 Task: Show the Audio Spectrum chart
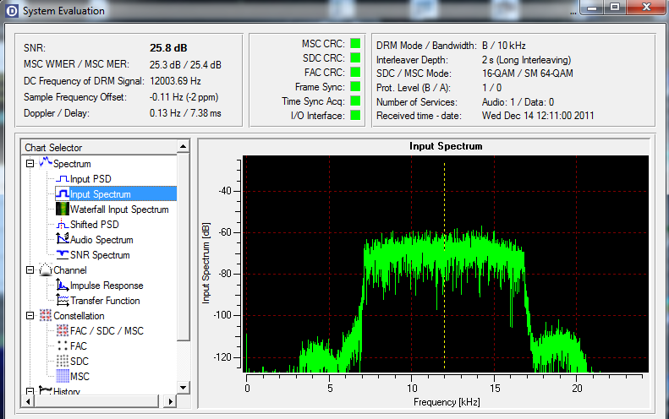101,240
